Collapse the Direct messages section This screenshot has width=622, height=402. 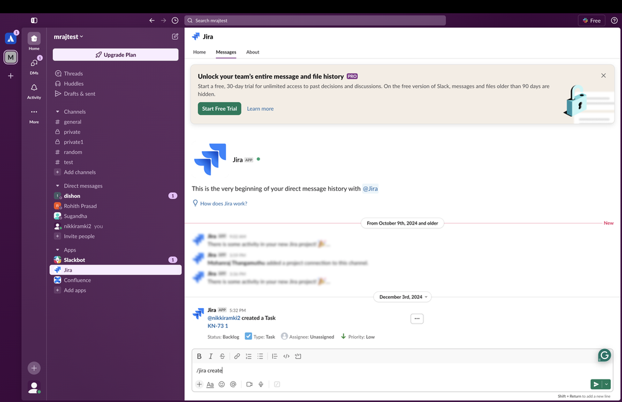click(x=57, y=186)
